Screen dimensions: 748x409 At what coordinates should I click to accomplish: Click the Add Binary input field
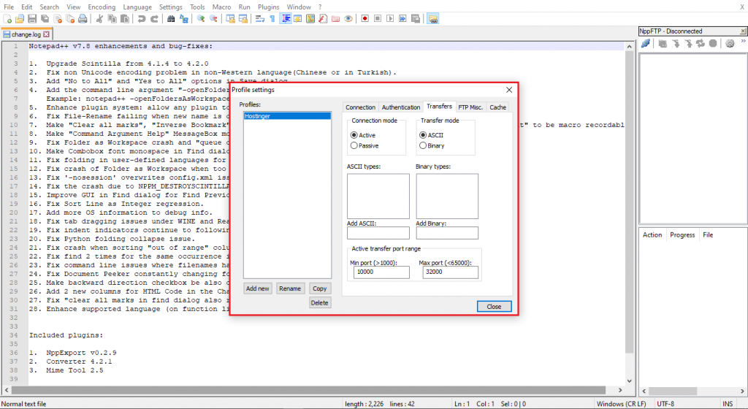click(x=447, y=233)
